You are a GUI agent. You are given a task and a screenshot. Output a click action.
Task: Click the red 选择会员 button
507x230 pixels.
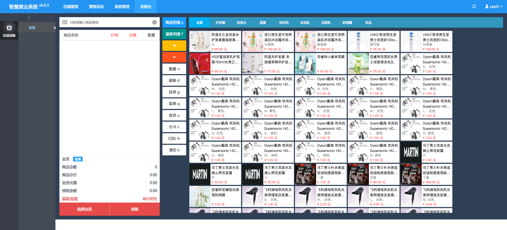click(84, 209)
